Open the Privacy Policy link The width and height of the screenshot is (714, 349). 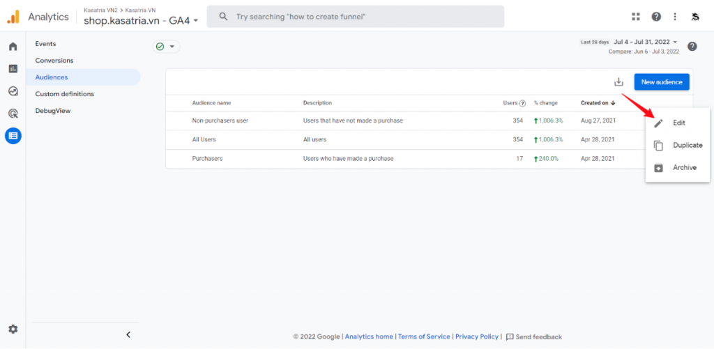pos(477,336)
